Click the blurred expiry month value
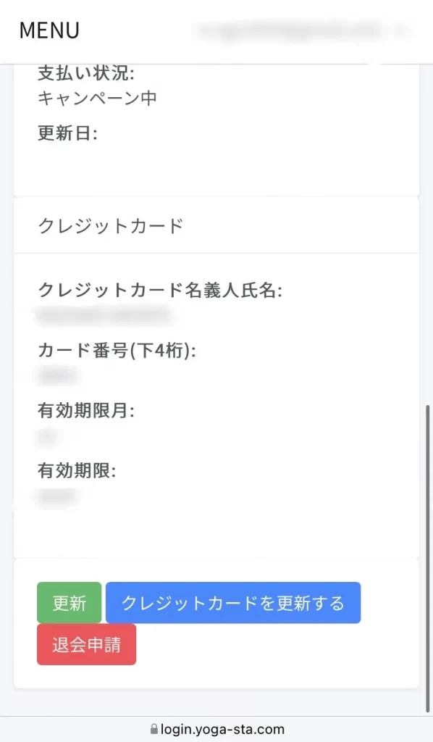 point(47,435)
